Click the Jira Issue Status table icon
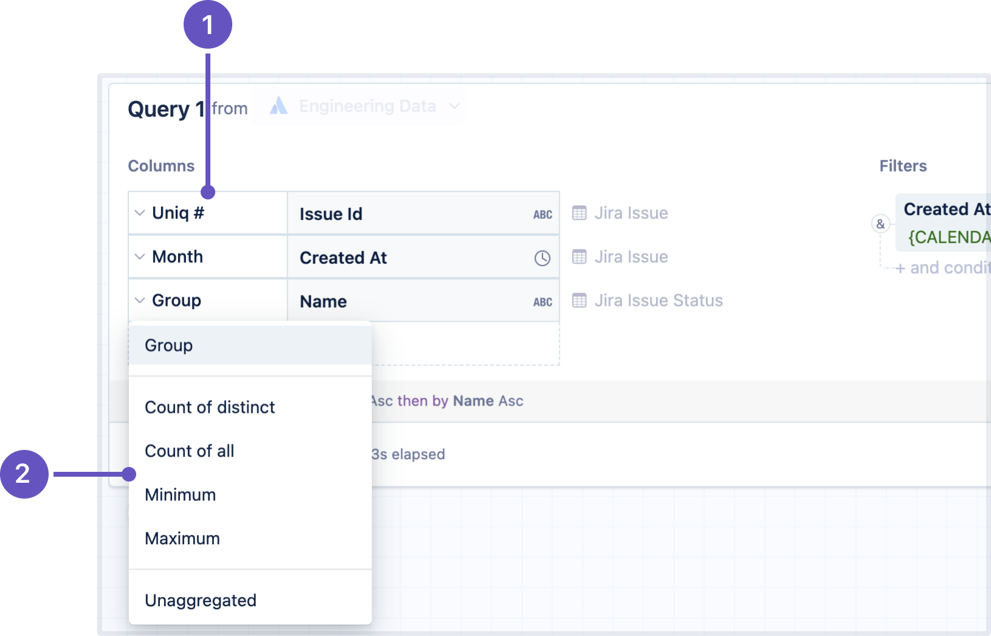Image resolution: width=991 pixels, height=636 pixels. (x=579, y=300)
